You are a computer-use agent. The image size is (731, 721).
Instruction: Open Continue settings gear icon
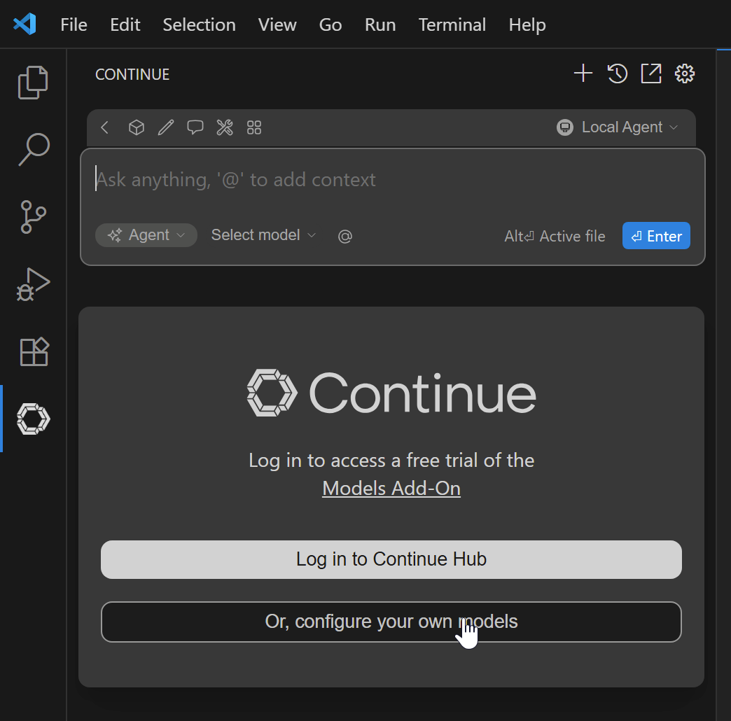pyautogui.click(x=685, y=73)
